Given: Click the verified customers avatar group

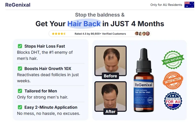Looking at the screenshot, I should click(x=142, y=34).
